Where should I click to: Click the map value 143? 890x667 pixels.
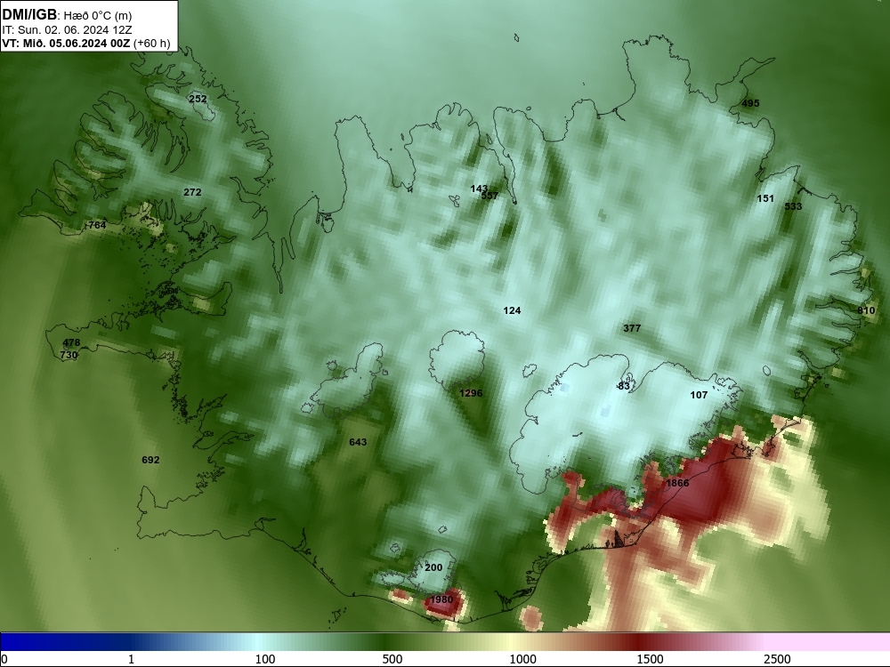click(479, 189)
